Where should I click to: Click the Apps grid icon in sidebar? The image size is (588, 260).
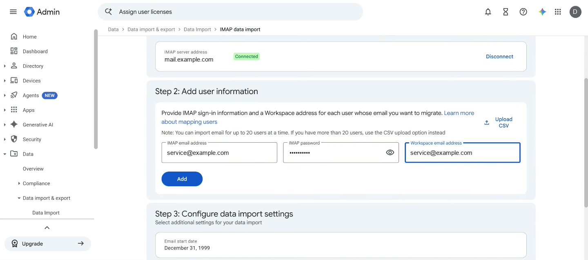[x=14, y=110]
